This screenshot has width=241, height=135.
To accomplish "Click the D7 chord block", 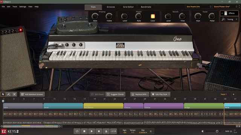I will 120,114.
